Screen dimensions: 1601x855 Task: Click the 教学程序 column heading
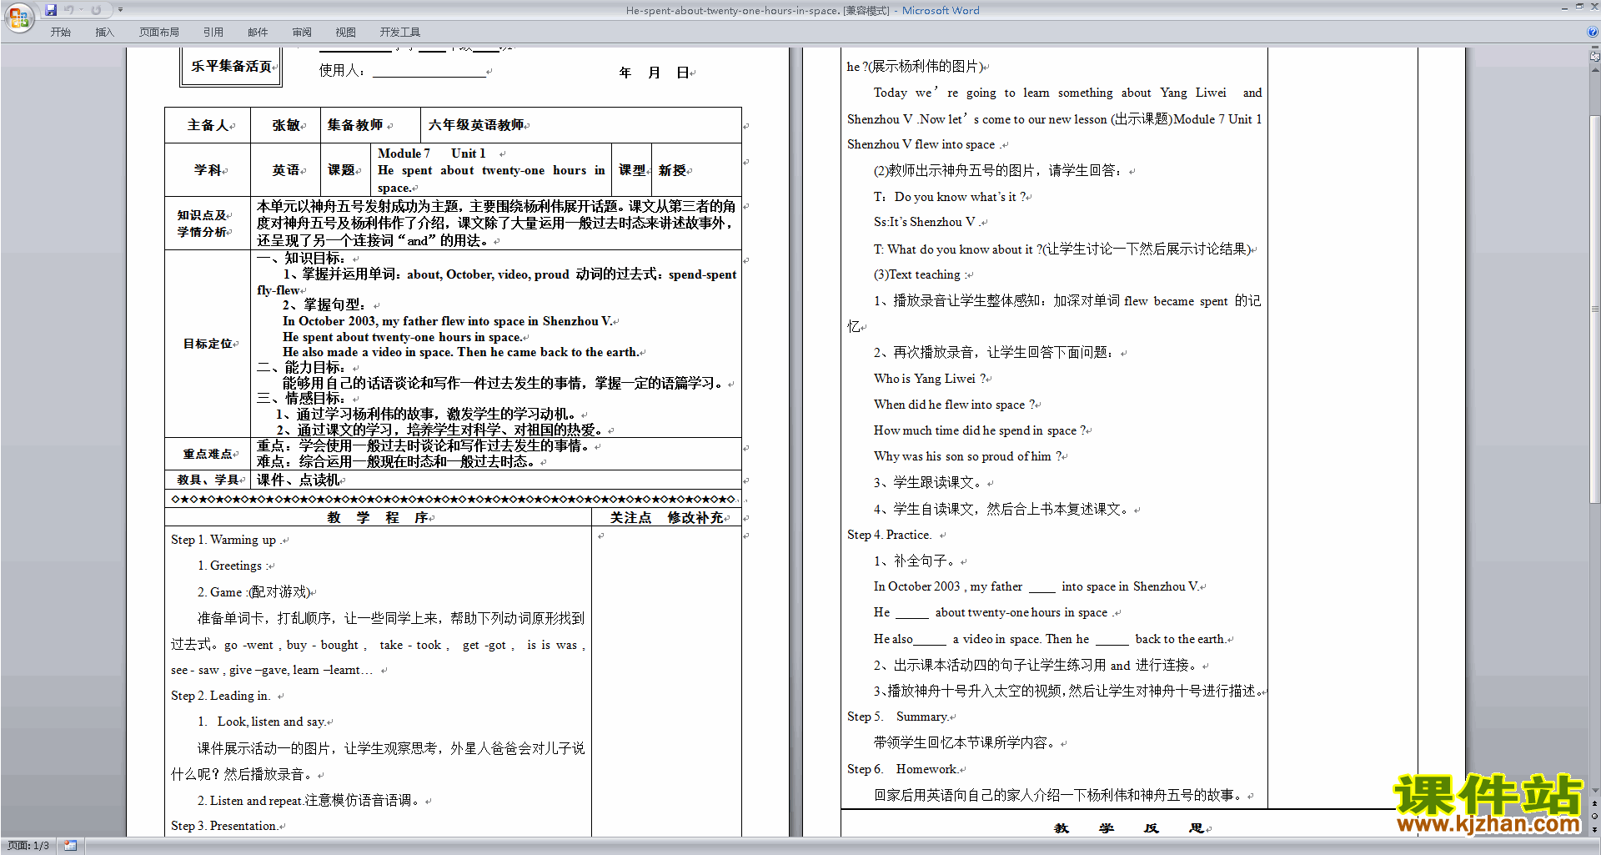[378, 517]
